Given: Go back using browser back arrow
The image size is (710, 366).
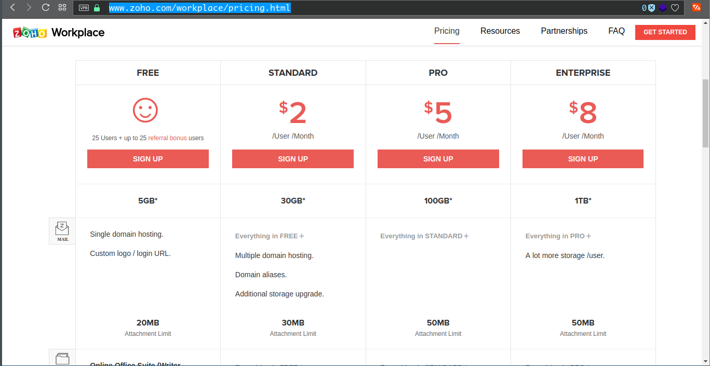Looking at the screenshot, I should pyautogui.click(x=13, y=8).
